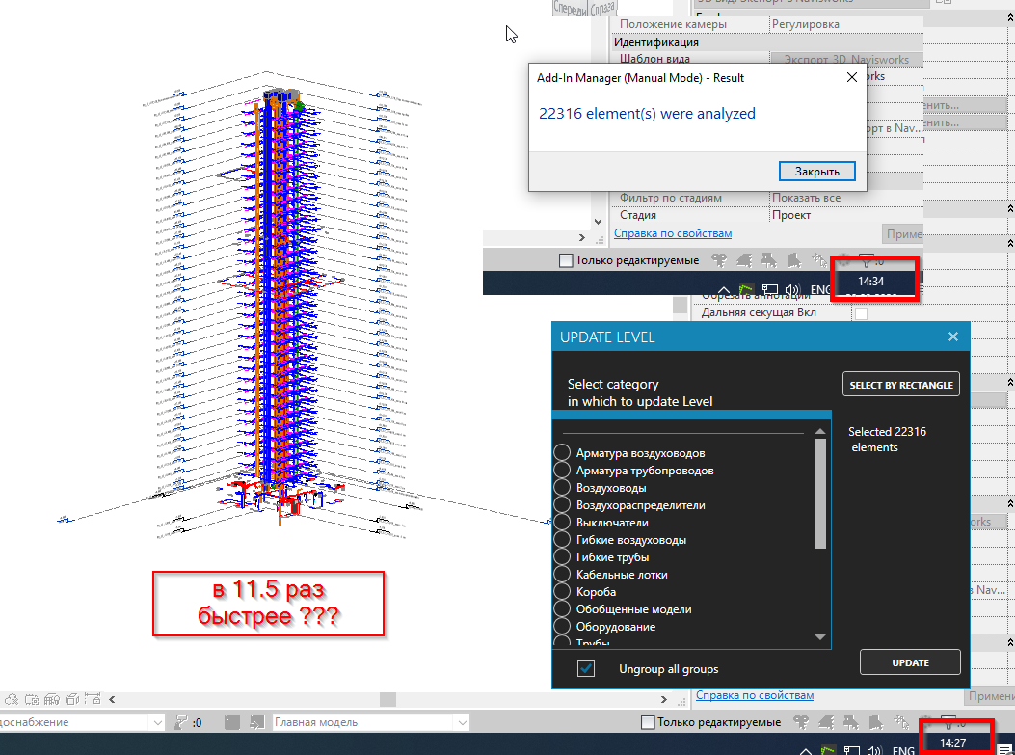Pick Кабельные лотки radio option

[562, 575]
